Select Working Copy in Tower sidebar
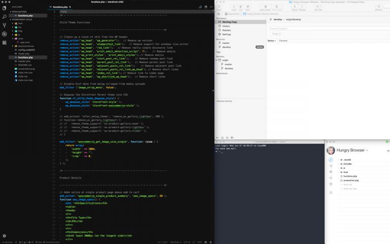This screenshot has width=390, height=244. tap(240, 22)
